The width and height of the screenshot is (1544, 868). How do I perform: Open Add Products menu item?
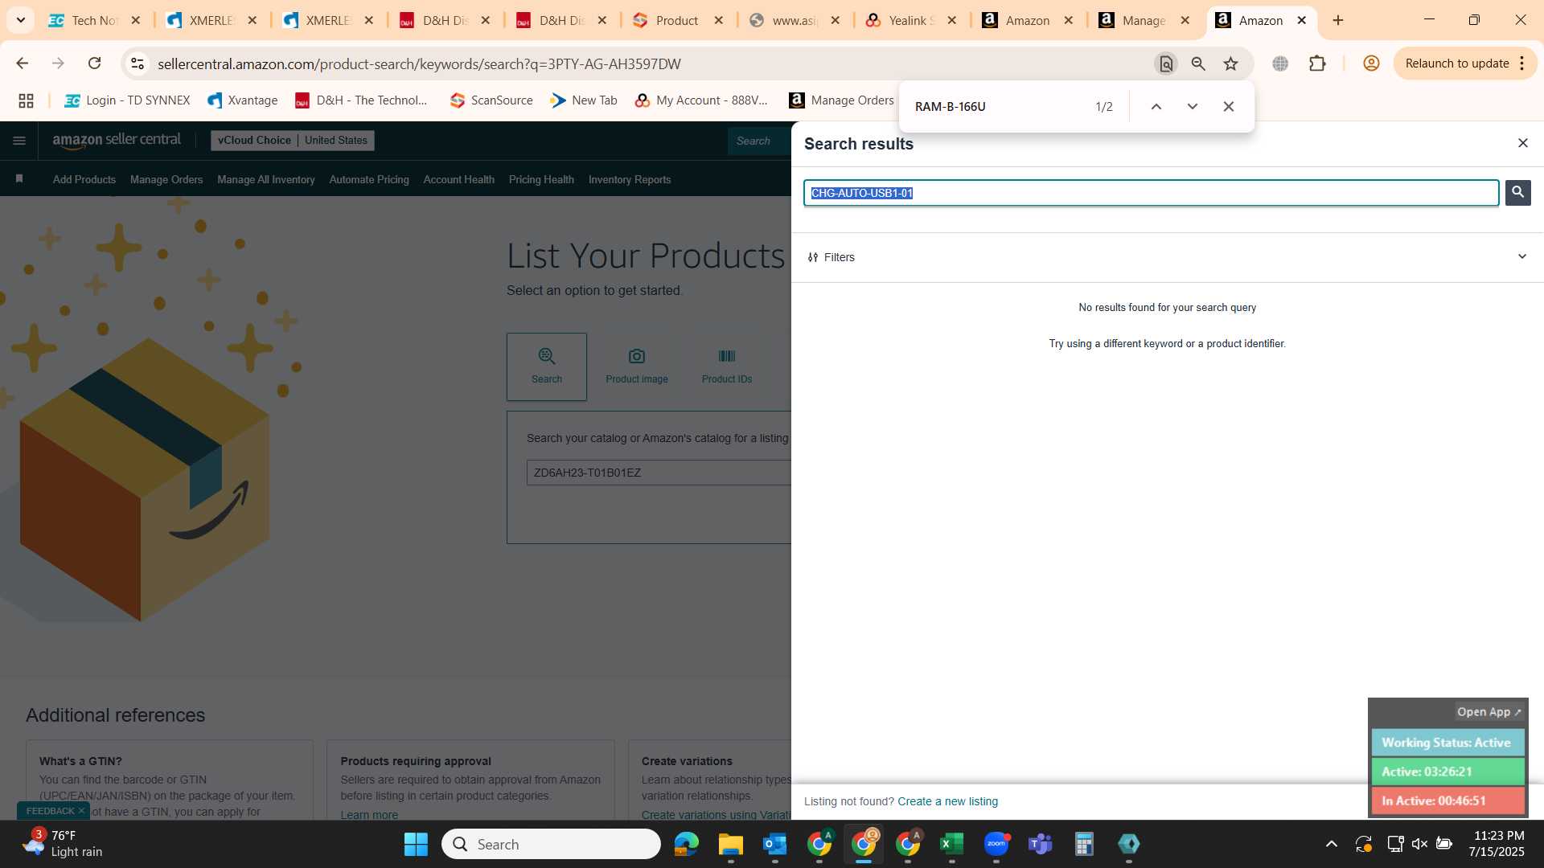(x=84, y=179)
